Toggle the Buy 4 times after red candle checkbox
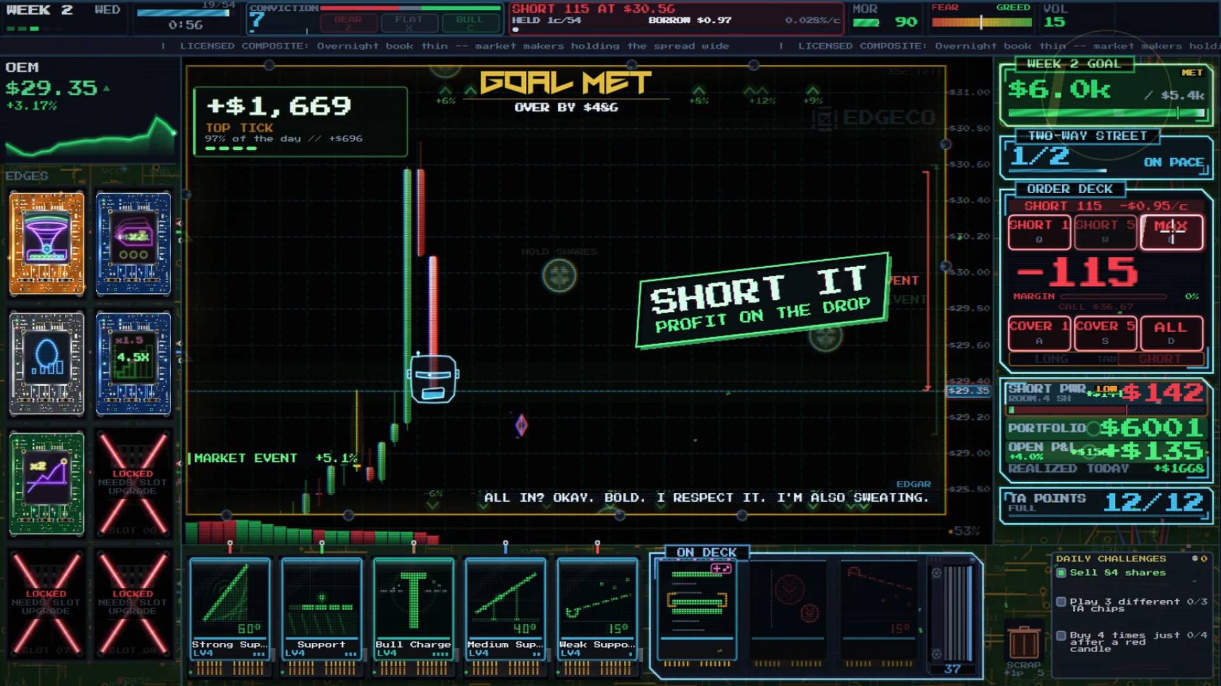The height and width of the screenshot is (686, 1221). pyautogui.click(x=1061, y=635)
